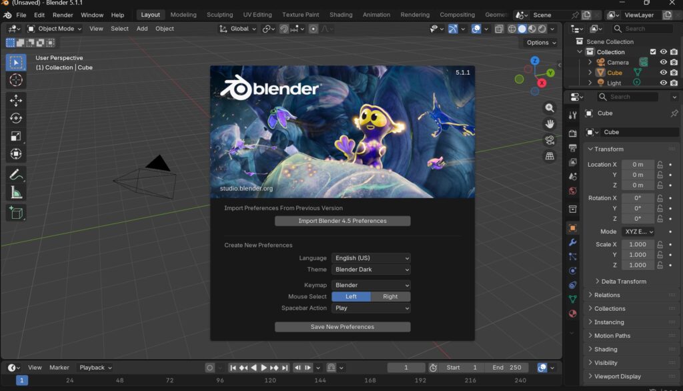Select the Move tool in toolbar
The width and height of the screenshot is (683, 391).
[x=16, y=101]
